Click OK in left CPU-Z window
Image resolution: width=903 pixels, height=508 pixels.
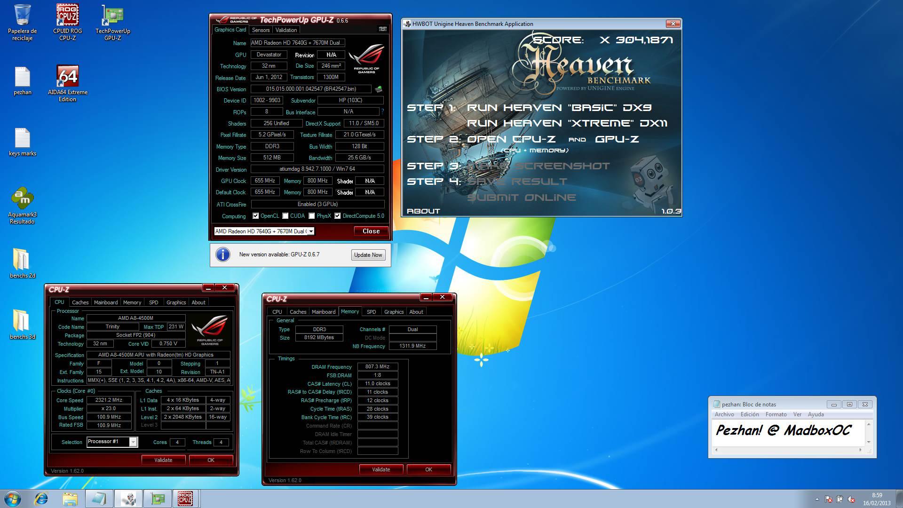click(211, 460)
